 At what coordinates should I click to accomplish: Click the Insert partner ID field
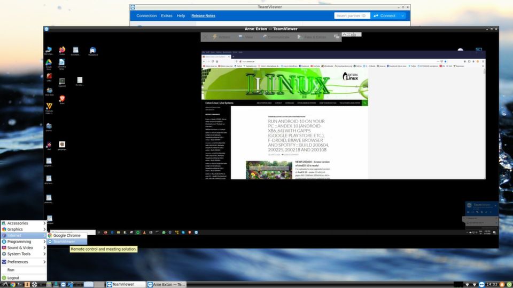click(x=352, y=16)
